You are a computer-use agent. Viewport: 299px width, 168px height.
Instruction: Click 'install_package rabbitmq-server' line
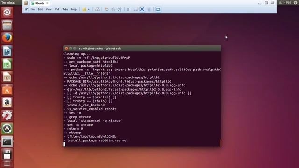click(95, 140)
